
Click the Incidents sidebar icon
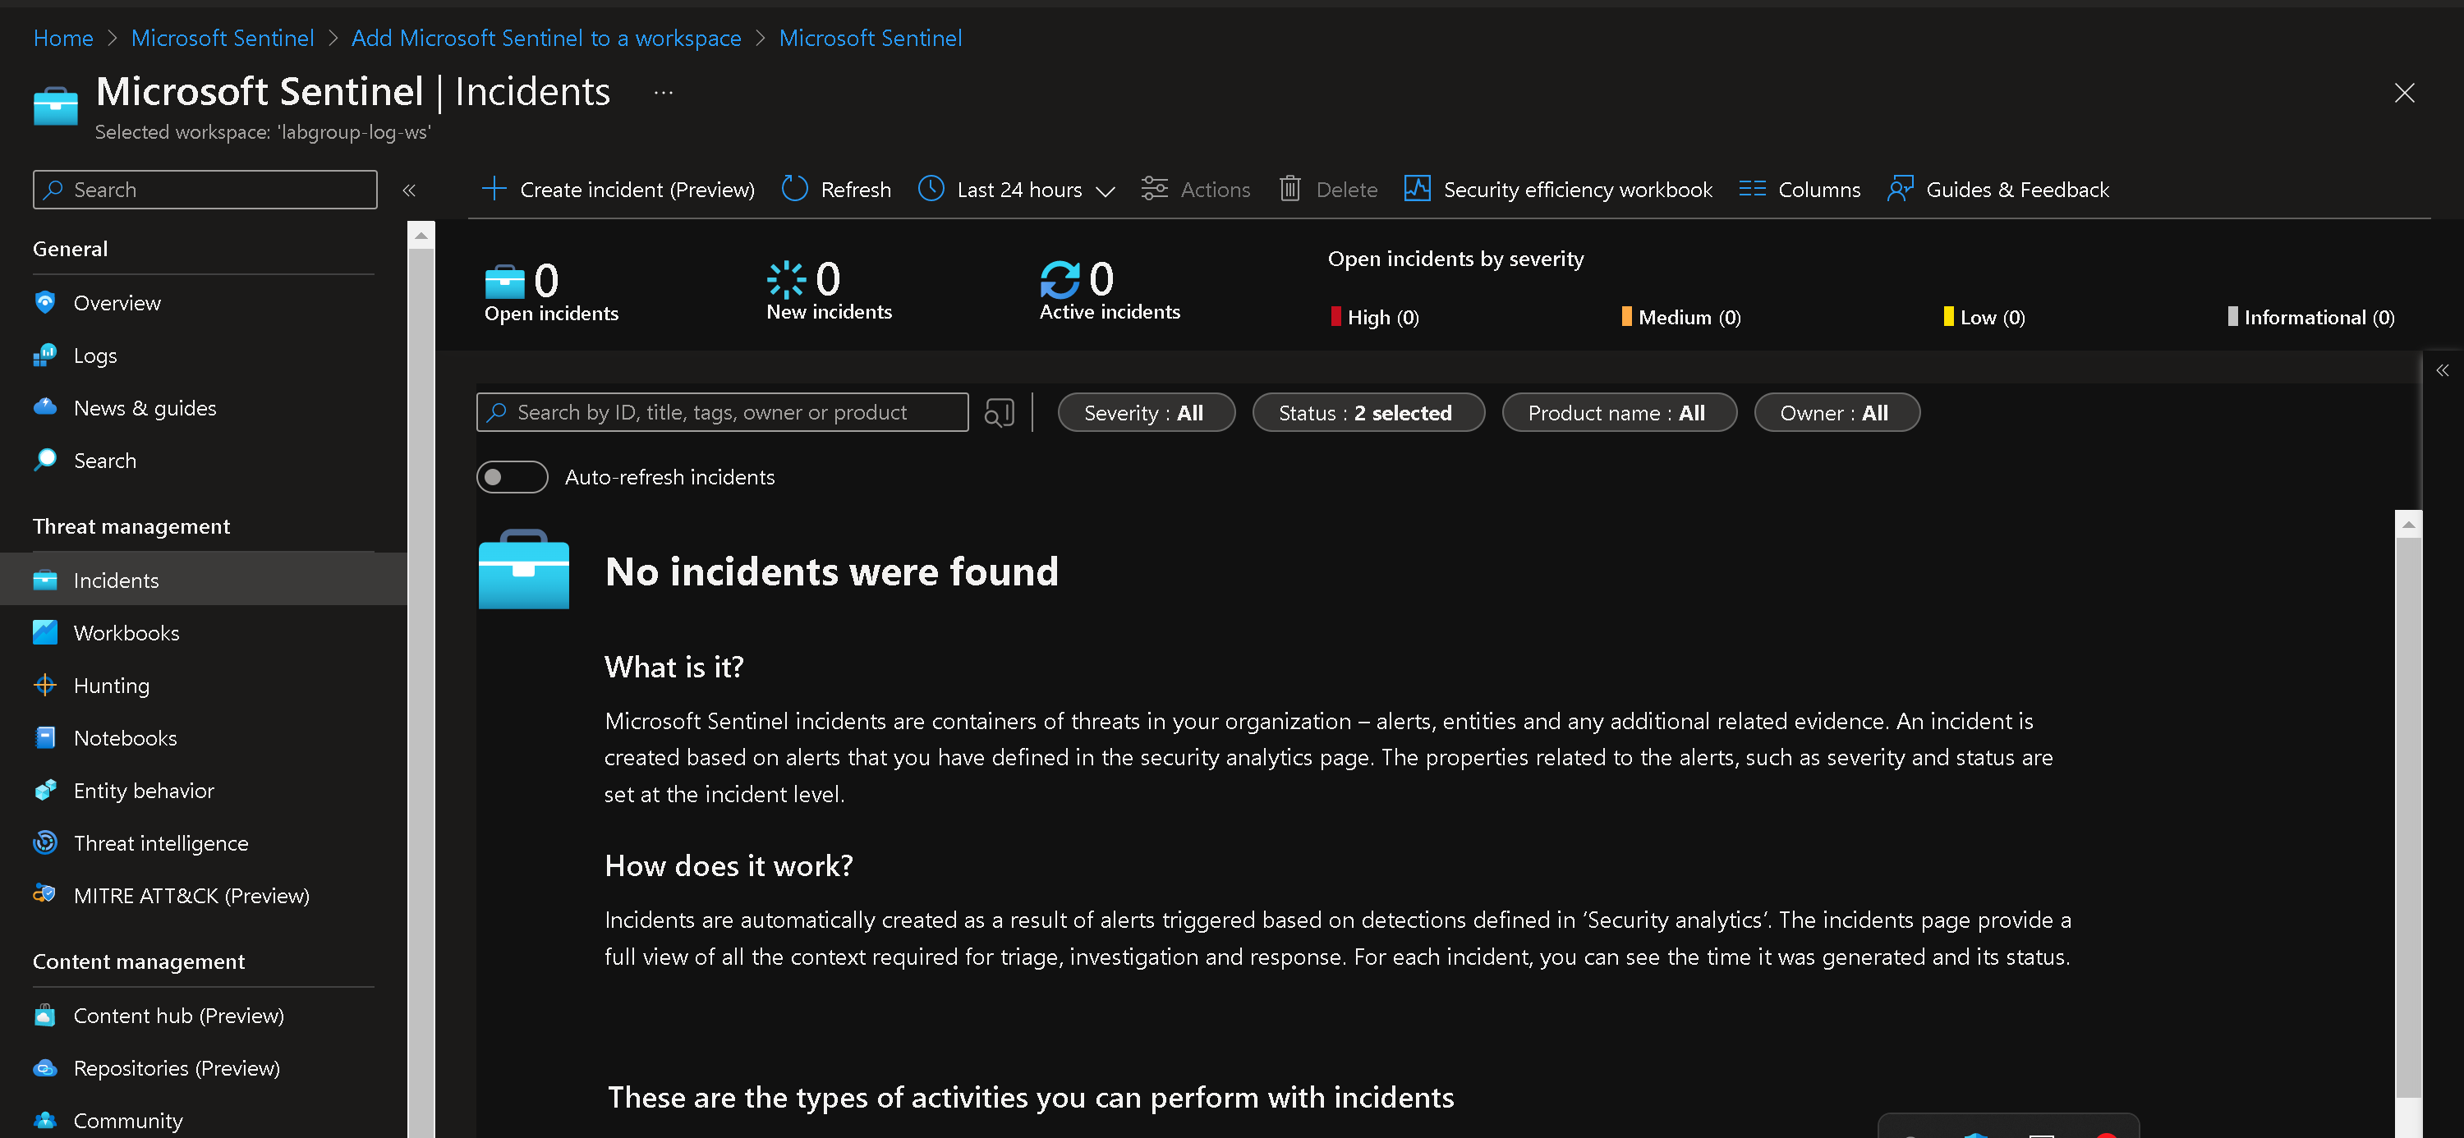tap(44, 578)
